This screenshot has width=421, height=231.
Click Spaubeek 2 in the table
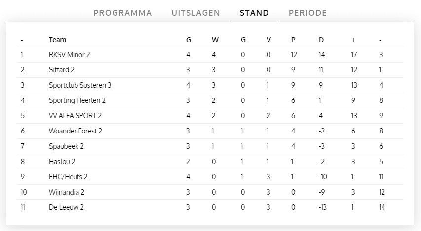click(66, 146)
